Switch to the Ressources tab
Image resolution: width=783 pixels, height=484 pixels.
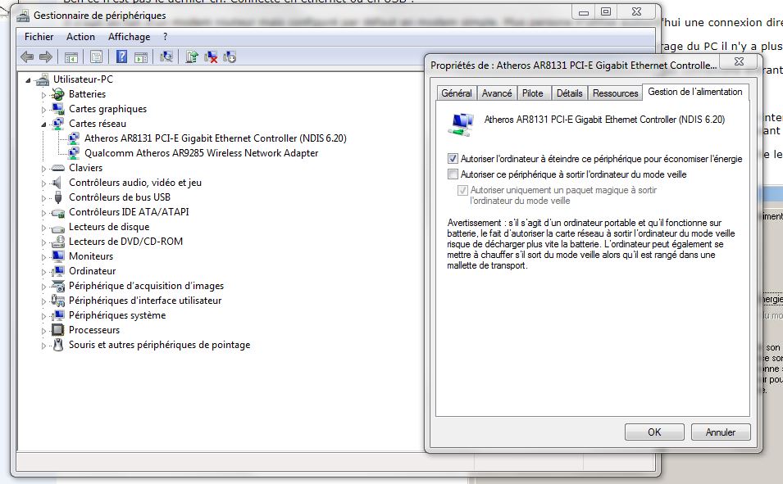pyautogui.click(x=615, y=93)
